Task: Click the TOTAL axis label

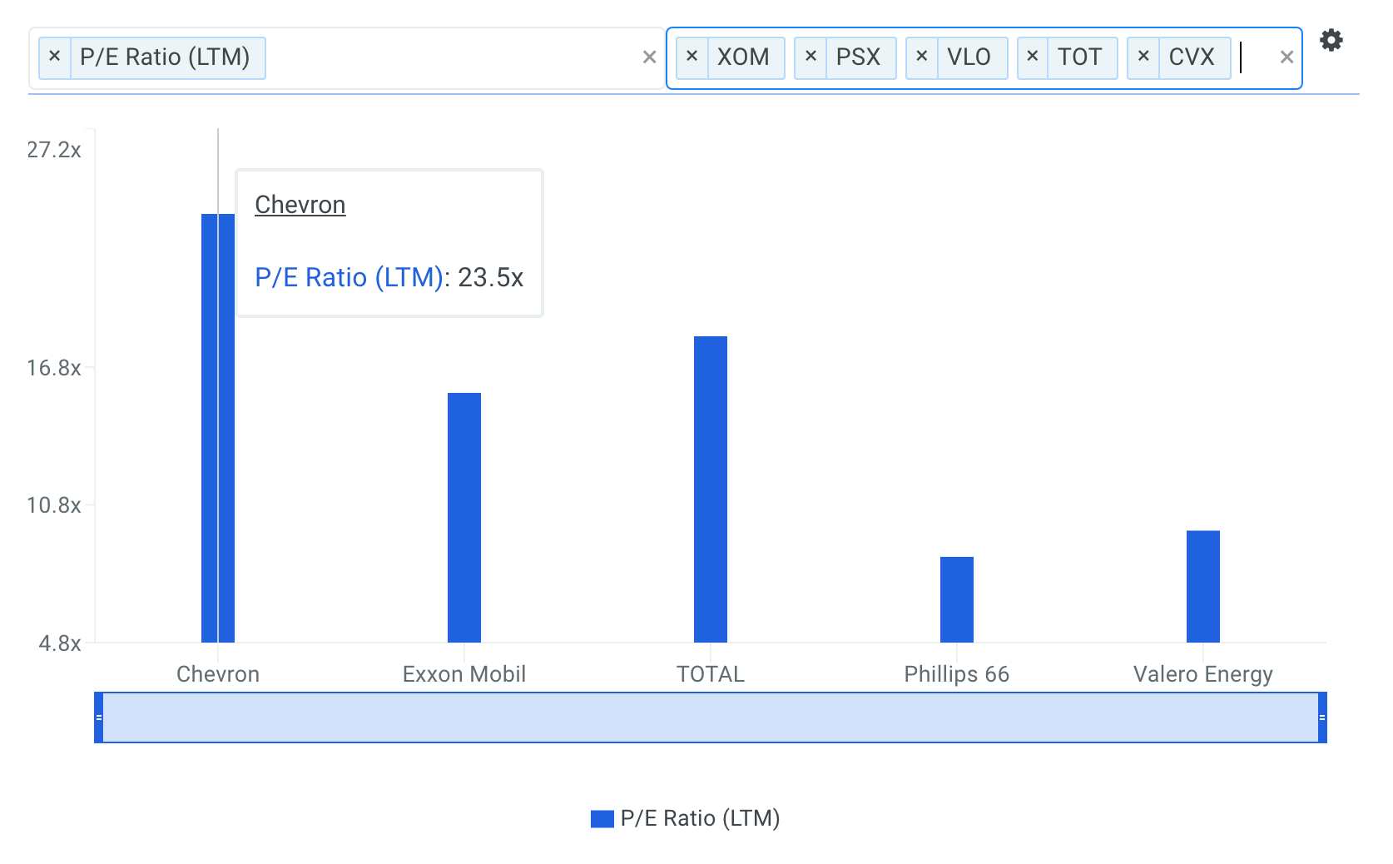Action: click(x=711, y=674)
